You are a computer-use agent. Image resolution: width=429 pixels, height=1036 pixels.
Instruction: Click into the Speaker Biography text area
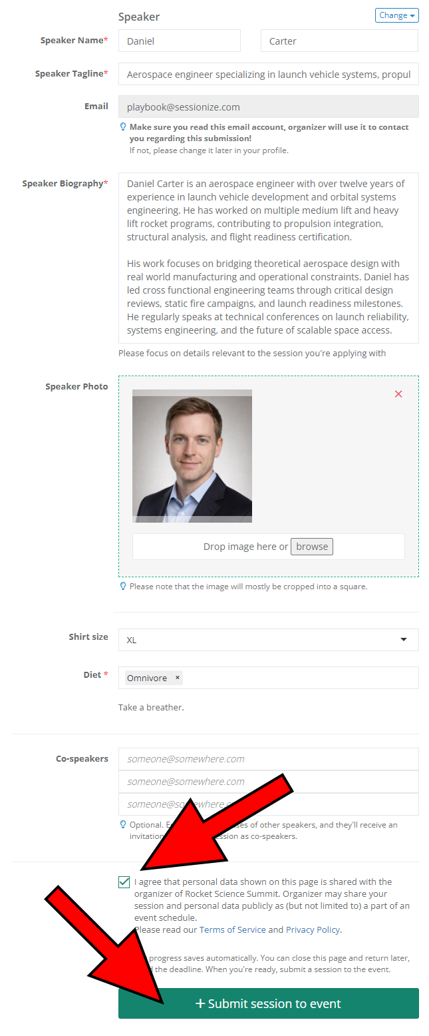(269, 258)
